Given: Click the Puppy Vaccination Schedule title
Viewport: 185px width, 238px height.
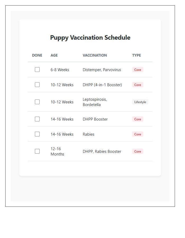Looking at the screenshot, I should click(x=90, y=38).
